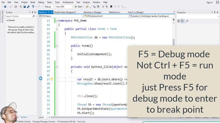Screen dimensions: 220x123
Task: Close the Properties panel
Action: pos(218,12)
